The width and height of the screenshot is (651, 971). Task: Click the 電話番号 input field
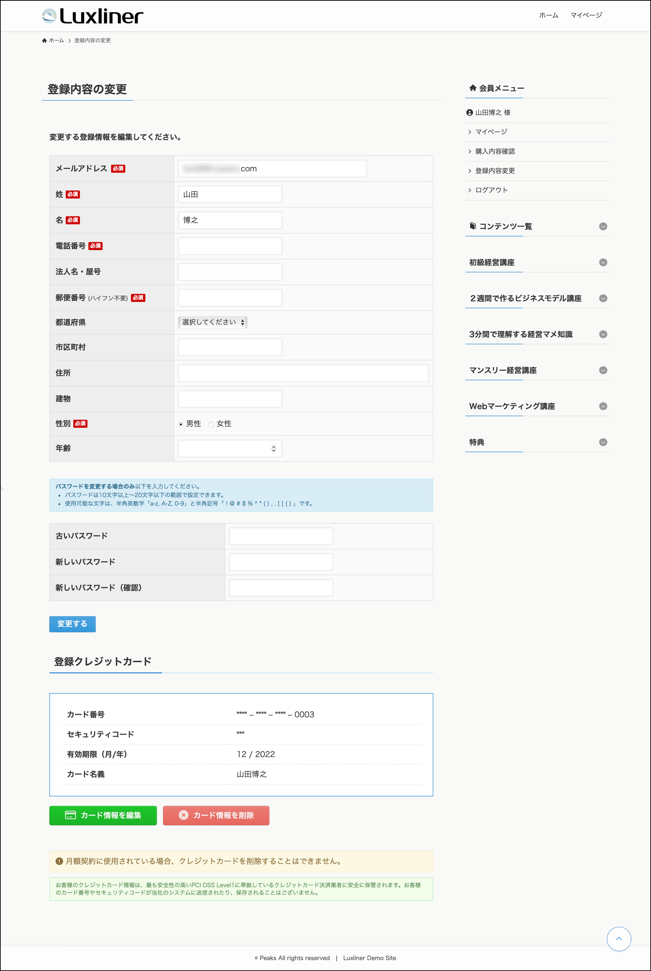[x=230, y=246]
